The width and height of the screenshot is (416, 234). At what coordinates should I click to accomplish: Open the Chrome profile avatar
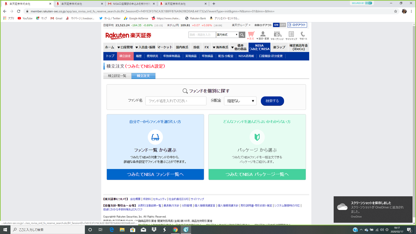[x=404, y=11]
